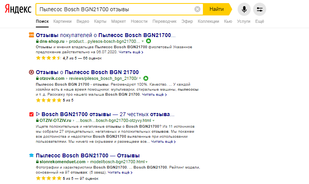Image resolution: width=309 pixels, height=184 pixels.
Task: Expand the dropdown arrow after the slonrekomenduet.com URL
Action: click(x=147, y=162)
